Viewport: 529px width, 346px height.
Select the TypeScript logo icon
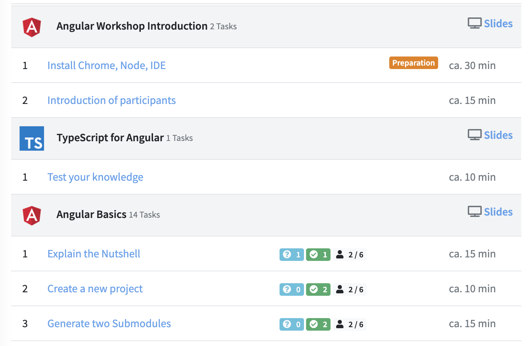tap(31, 138)
